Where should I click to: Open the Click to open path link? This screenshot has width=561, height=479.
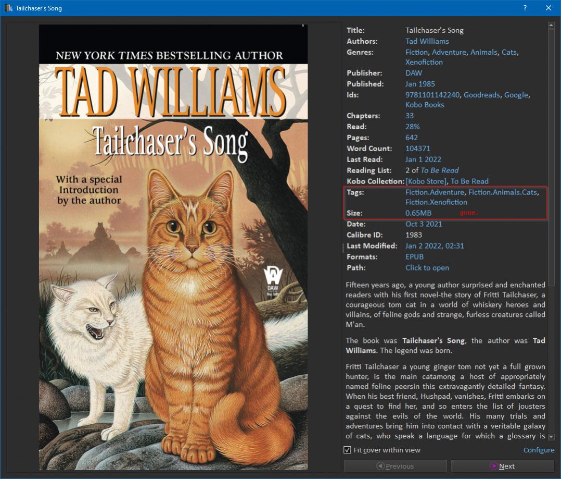427,267
